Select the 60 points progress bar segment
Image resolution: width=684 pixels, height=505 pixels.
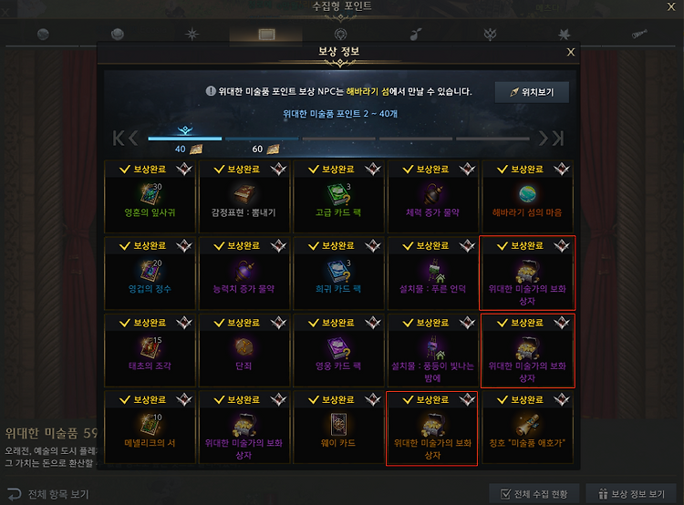point(262,139)
